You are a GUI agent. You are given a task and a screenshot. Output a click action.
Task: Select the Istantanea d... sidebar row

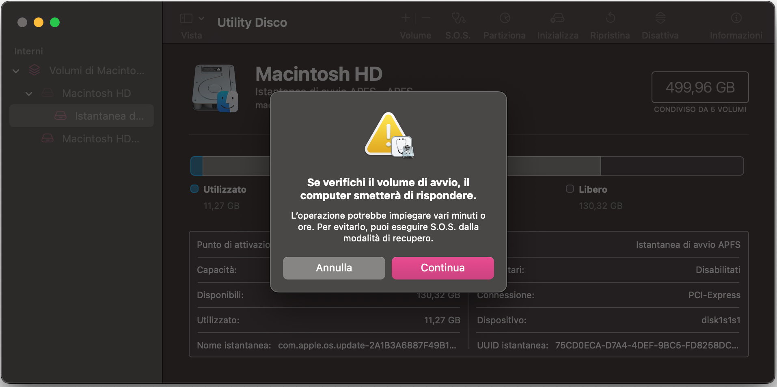tap(82, 116)
